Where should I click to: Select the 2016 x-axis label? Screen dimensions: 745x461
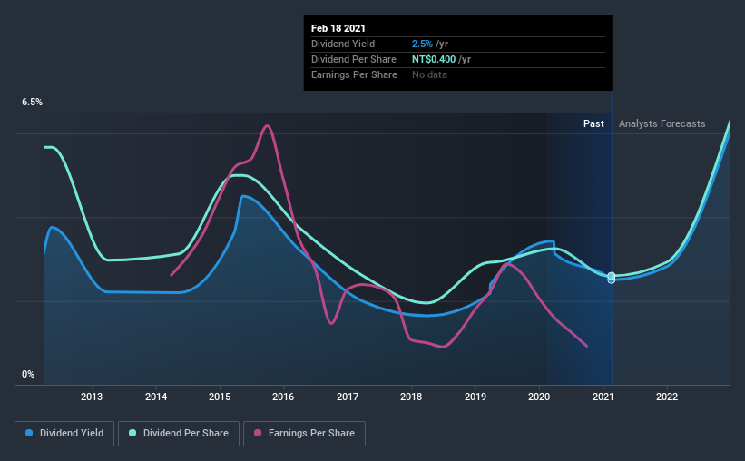coord(283,397)
